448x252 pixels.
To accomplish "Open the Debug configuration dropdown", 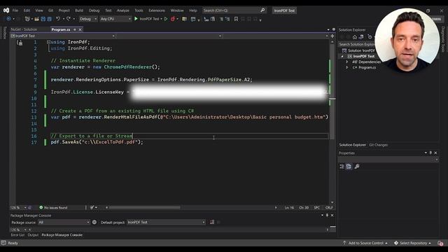I will 88,19.
